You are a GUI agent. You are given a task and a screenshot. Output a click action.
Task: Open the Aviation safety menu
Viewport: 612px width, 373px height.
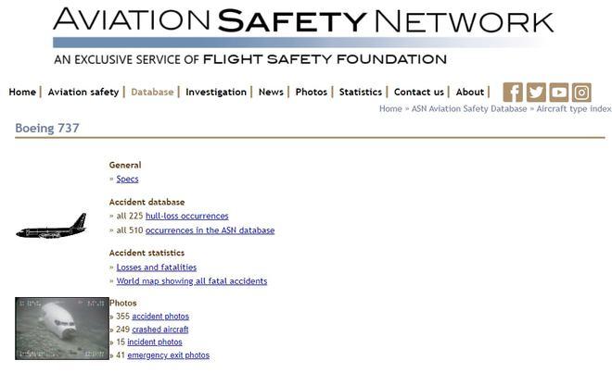click(83, 92)
